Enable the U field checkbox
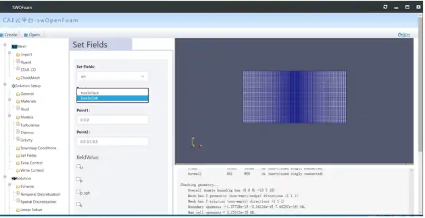Viewport: 425px width, 218px height. click(x=78, y=166)
